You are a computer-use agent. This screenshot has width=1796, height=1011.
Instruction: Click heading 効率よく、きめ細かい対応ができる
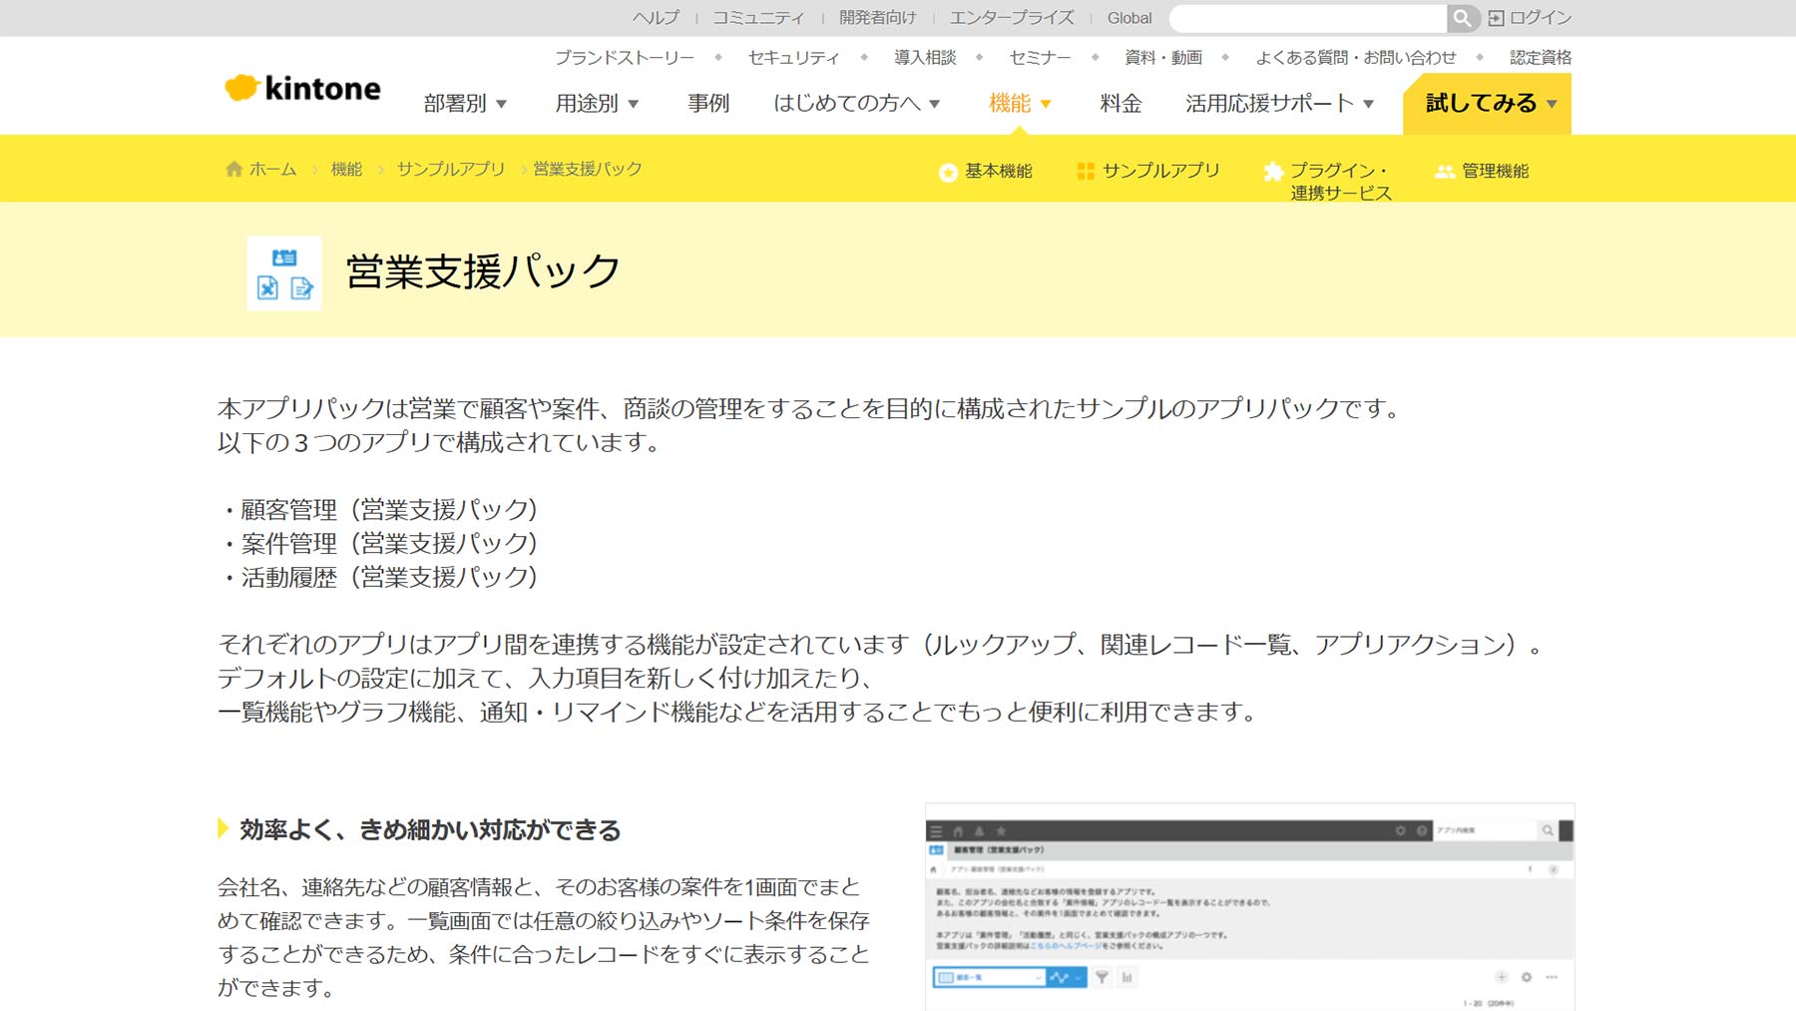click(x=430, y=829)
